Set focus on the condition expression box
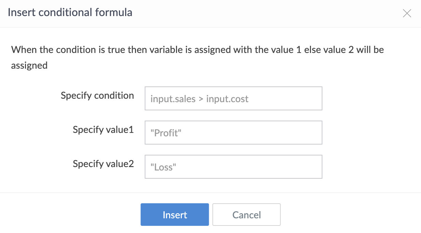The image size is (421, 233). 233,98
